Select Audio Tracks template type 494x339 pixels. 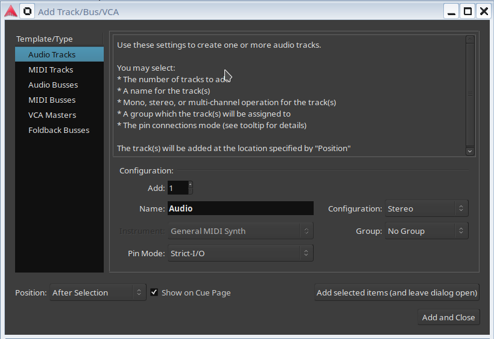pos(52,54)
